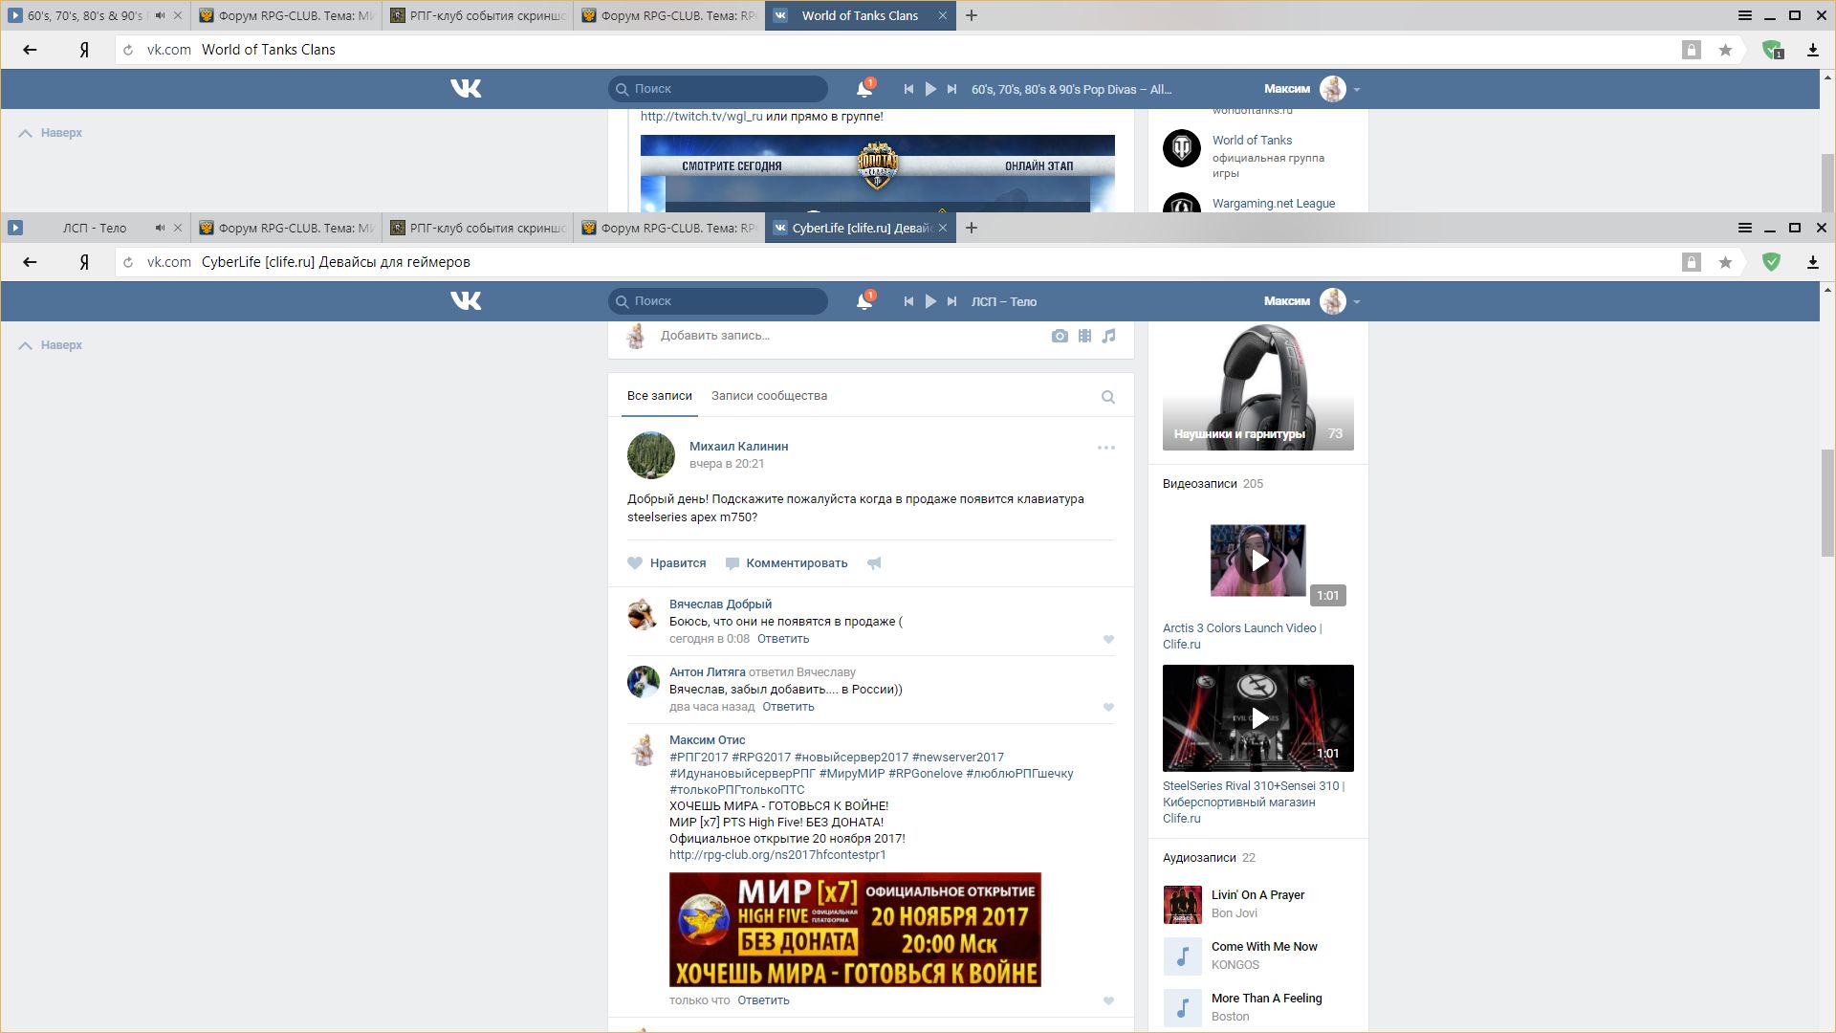Focus the Поиск field in the CyberLife window
Screen dimensions: 1836x1033
tap(718, 301)
